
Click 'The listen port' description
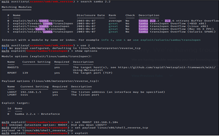point(85,95)
